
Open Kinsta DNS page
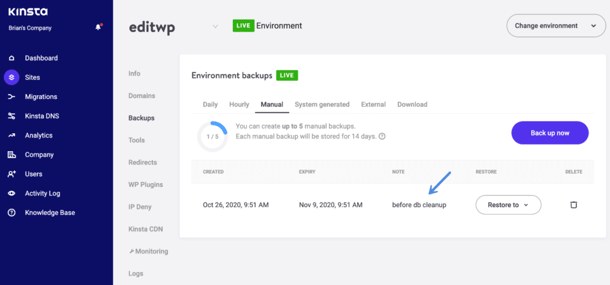[x=42, y=116]
